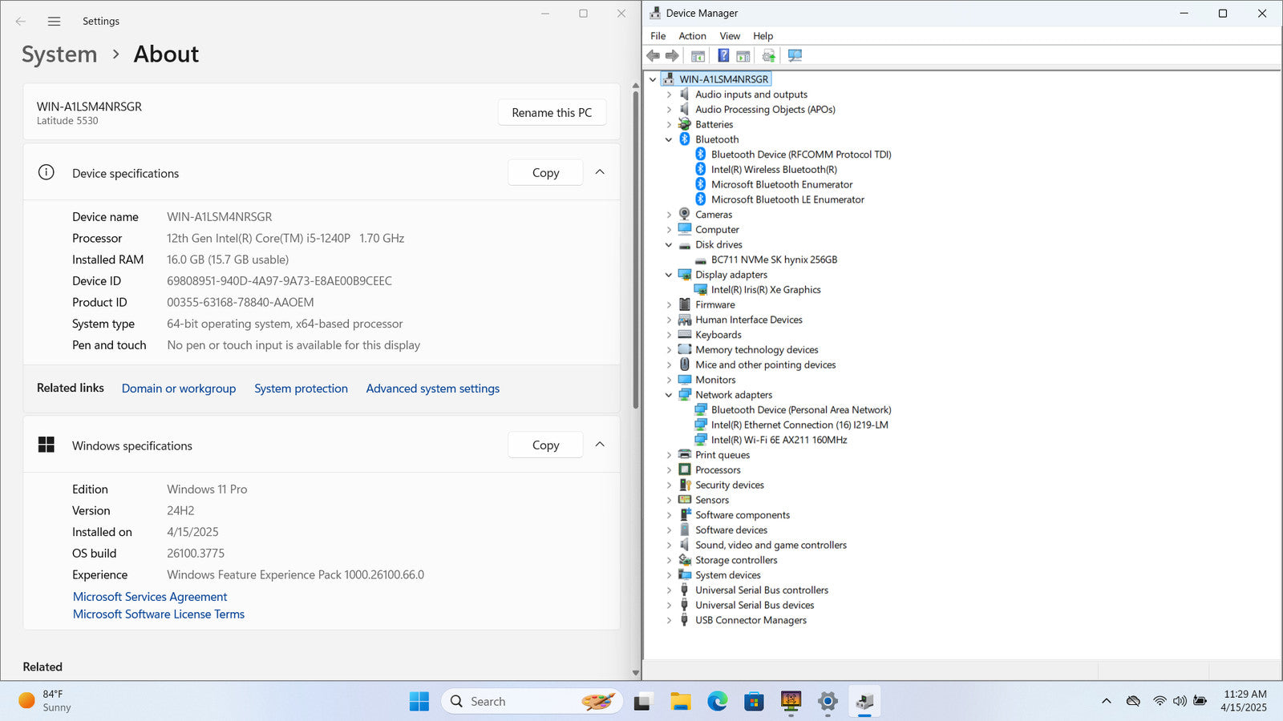Go back in Settings window

[21, 22]
